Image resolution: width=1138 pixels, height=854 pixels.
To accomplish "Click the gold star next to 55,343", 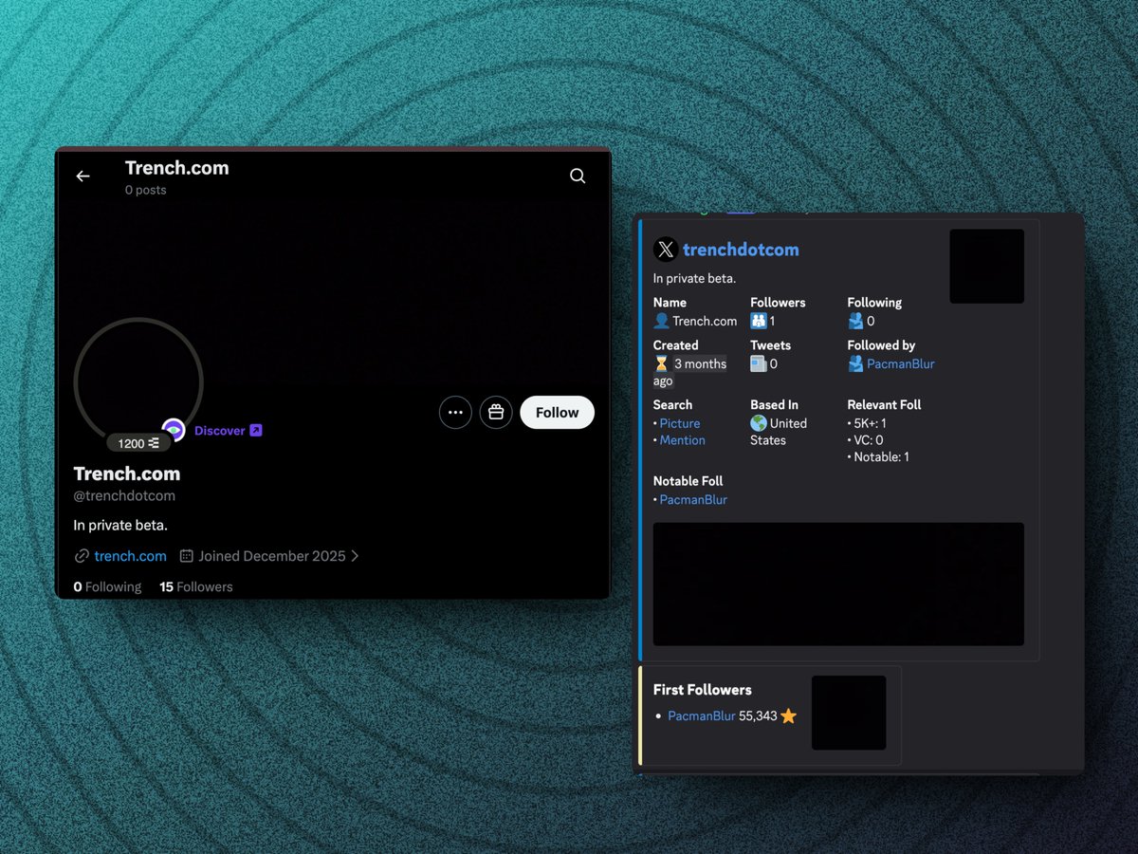I will pyautogui.click(x=789, y=716).
